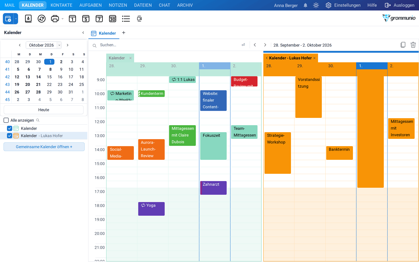Toggle Alle anzeigen checkbox
Image resolution: width=419 pixels, height=262 pixels.
tap(6, 120)
